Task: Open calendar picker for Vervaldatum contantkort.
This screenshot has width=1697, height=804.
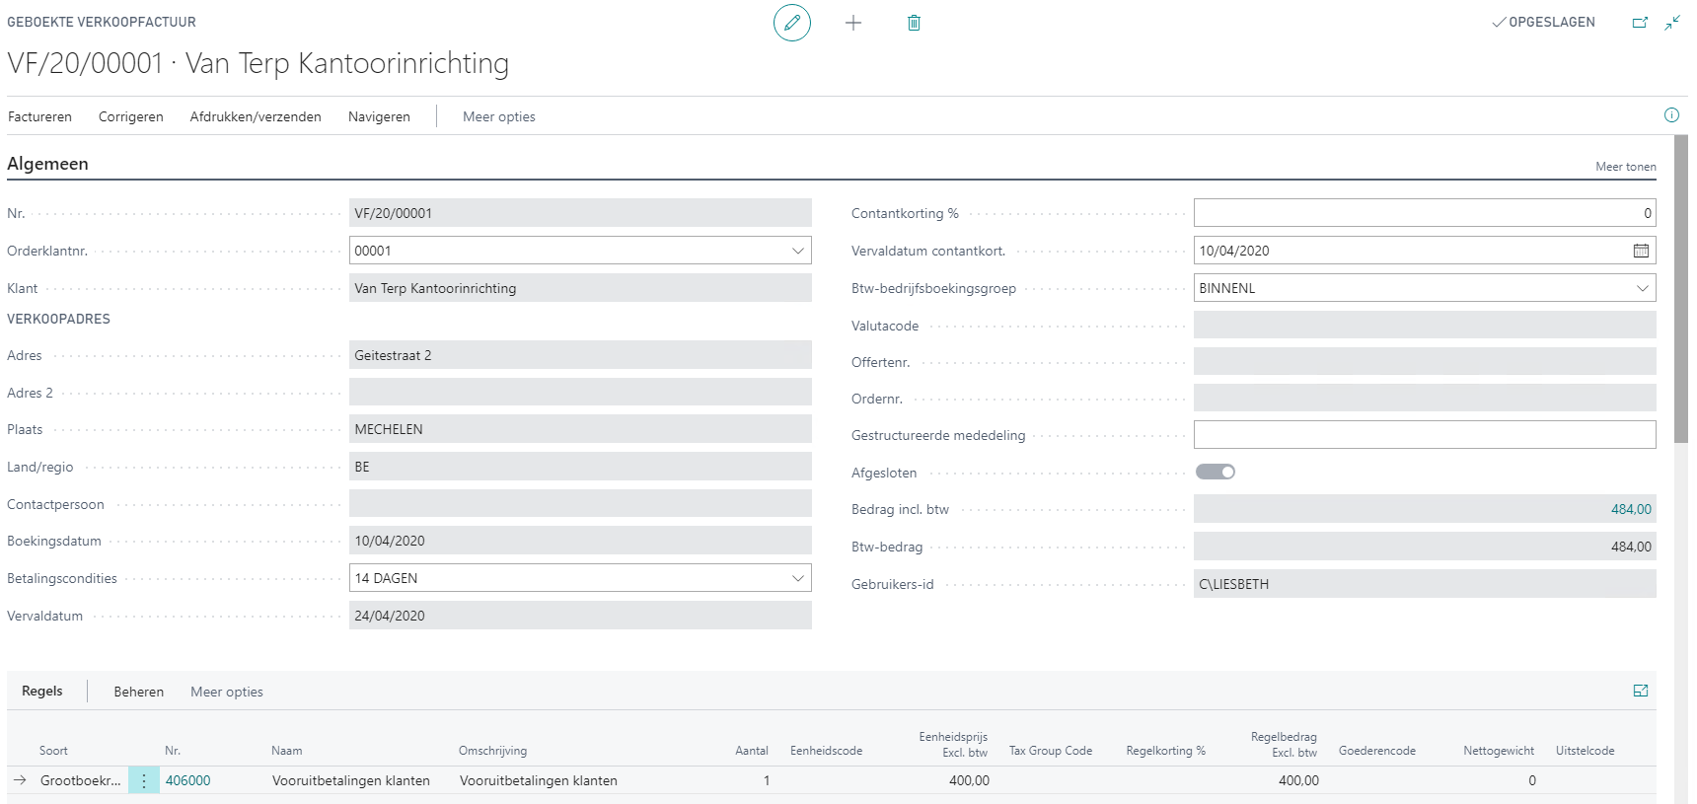Action: [1641, 251]
